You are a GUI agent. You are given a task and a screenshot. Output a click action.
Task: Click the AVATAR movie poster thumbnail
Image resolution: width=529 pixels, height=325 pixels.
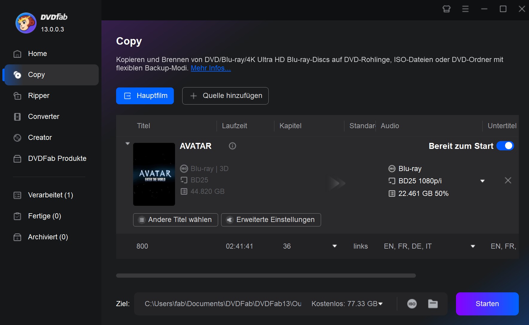pyautogui.click(x=154, y=174)
